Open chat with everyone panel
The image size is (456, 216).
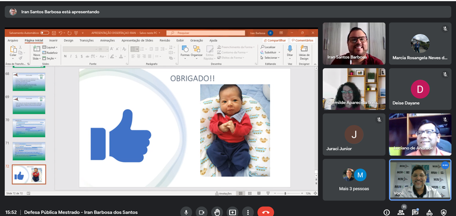[x=415, y=212]
